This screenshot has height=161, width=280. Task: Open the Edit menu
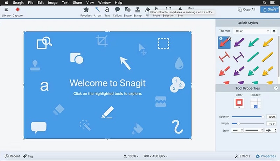pos(41,3)
